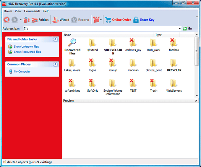The image size is (201, 167).
Task: Click the Enter Key button
Action: tap(144, 20)
